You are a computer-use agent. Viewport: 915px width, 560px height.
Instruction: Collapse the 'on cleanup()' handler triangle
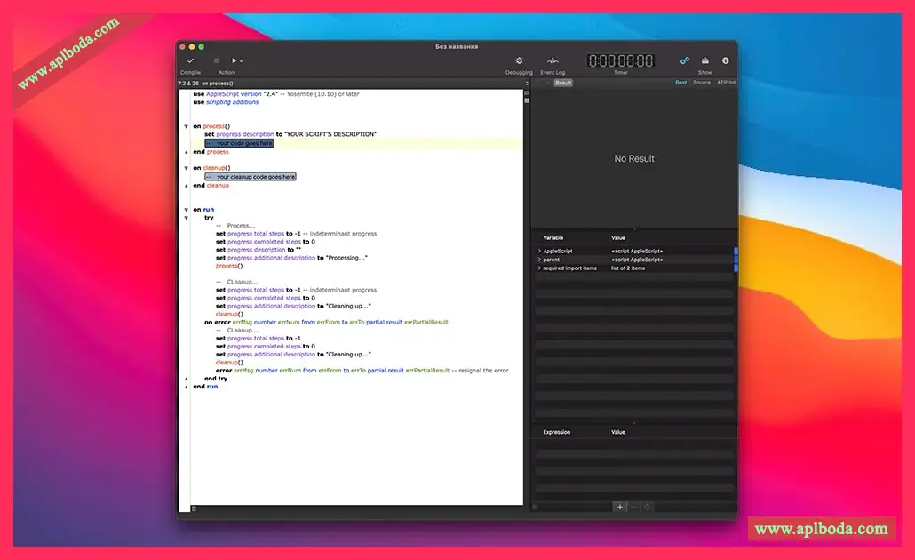tap(187, 168)
